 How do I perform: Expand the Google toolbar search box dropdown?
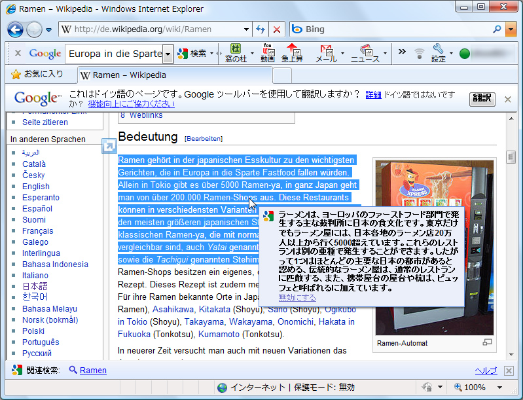(x=168, y=54)
